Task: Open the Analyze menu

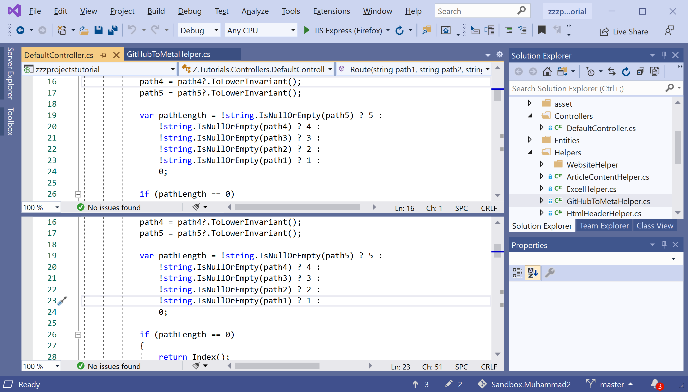Action: tap(255, 11)
